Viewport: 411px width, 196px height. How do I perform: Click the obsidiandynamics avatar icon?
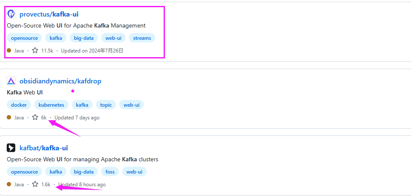11,81
